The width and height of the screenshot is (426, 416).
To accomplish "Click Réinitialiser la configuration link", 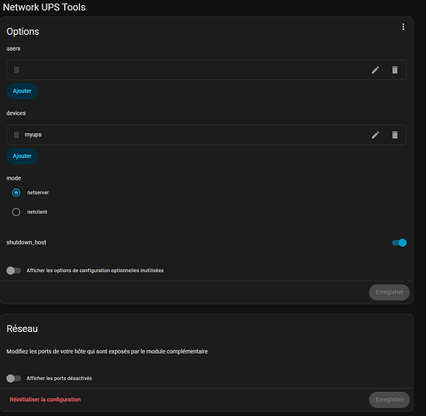I will [x=45, y=399].
